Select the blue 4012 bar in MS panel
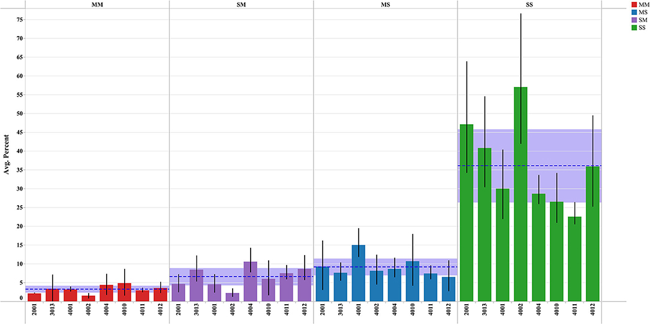Screen dimensions: 650x324 point(449,289)
